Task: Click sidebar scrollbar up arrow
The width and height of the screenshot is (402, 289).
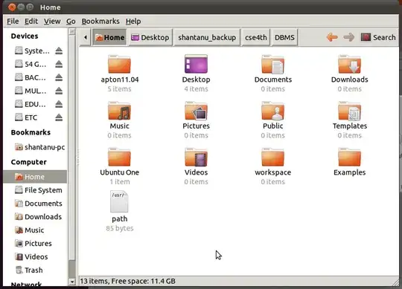Action: (x=72, y=31)
